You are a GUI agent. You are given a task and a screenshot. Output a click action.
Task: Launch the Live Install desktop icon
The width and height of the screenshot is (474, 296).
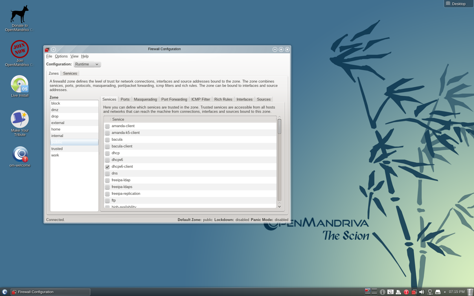tap(20, 86)
